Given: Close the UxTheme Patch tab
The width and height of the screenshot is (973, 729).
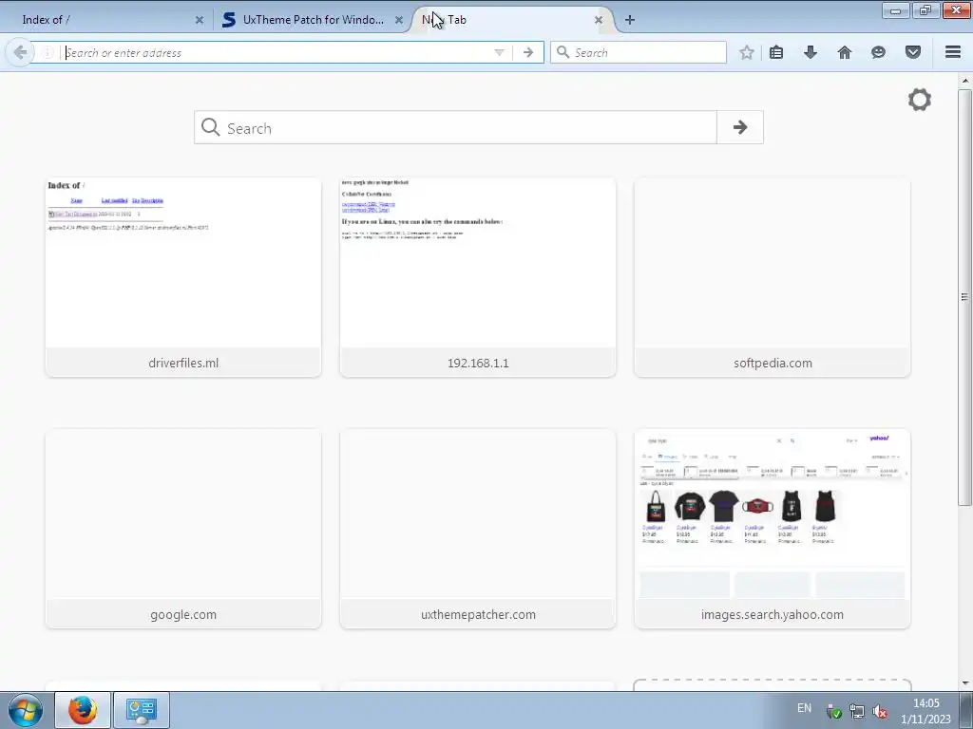Looking at the screenshot, I should [x=399, y=20].
